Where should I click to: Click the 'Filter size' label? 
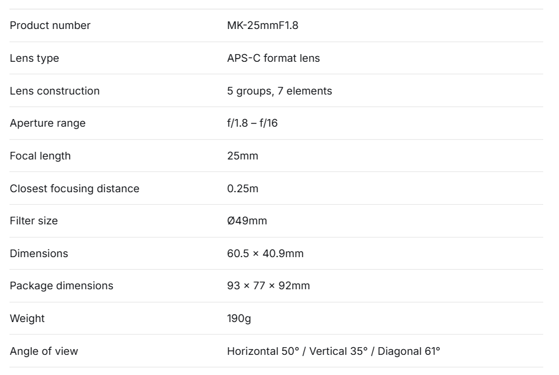pyautogui.click(x=33, y=221)
